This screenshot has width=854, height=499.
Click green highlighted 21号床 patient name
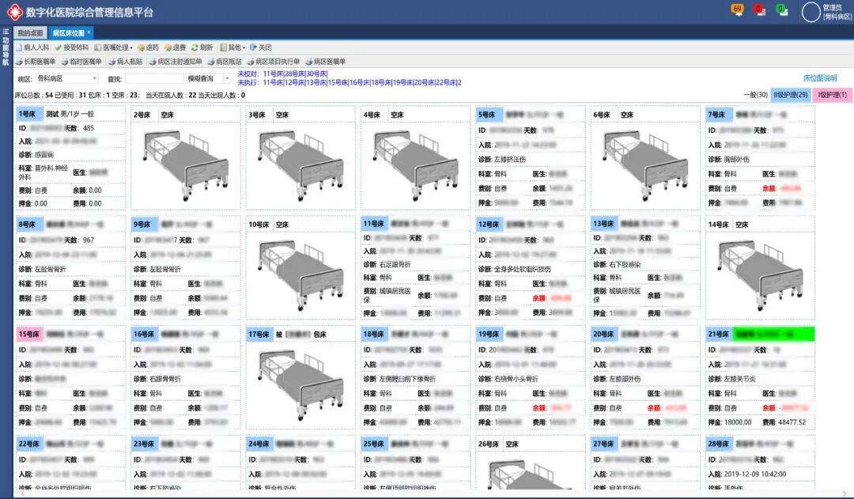point(774,334)
